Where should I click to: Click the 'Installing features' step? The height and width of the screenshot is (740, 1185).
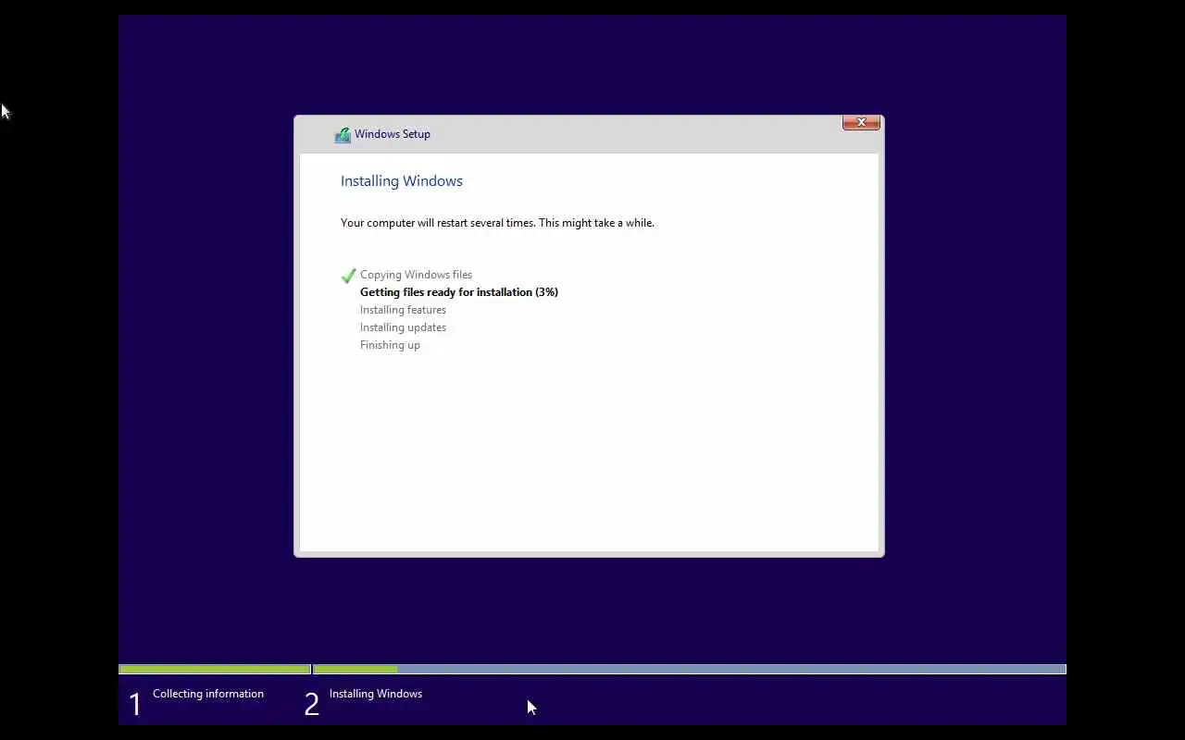pyautogui.click(x=403, y=310)
